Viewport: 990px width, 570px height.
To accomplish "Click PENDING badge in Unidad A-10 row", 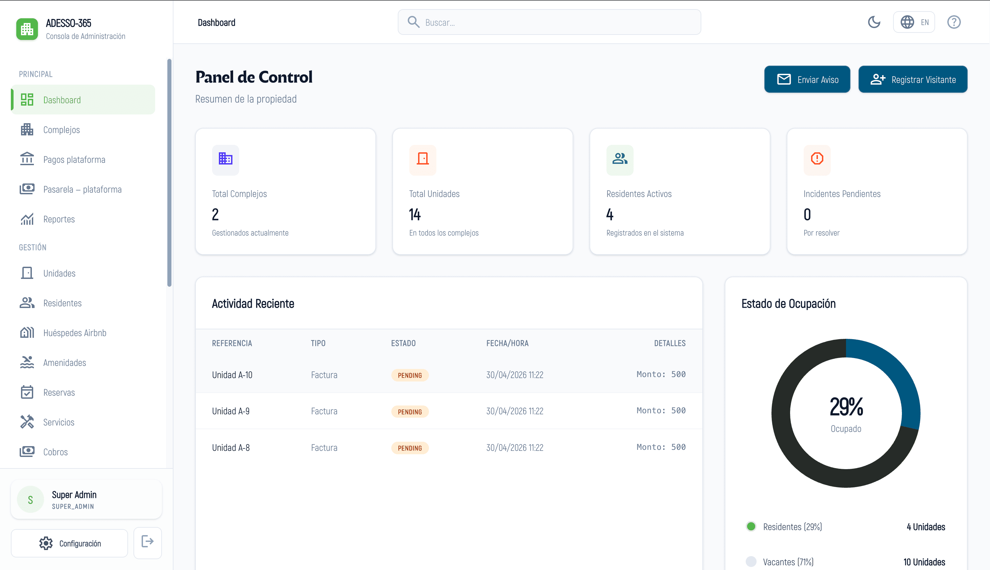I will [x=410, y=375].
